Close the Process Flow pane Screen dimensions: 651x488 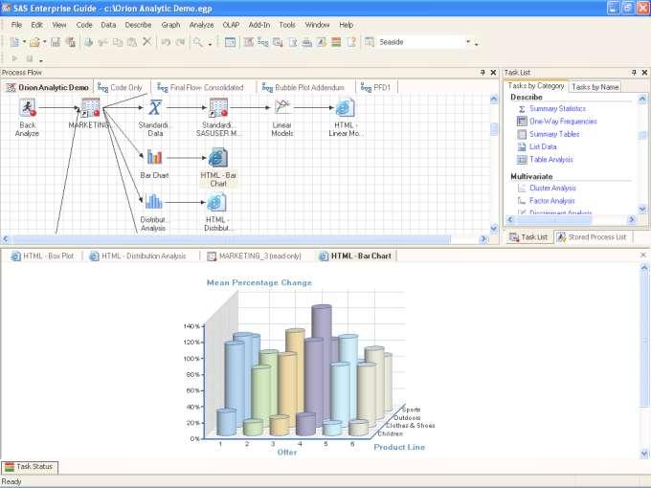(x=493, y=72)
